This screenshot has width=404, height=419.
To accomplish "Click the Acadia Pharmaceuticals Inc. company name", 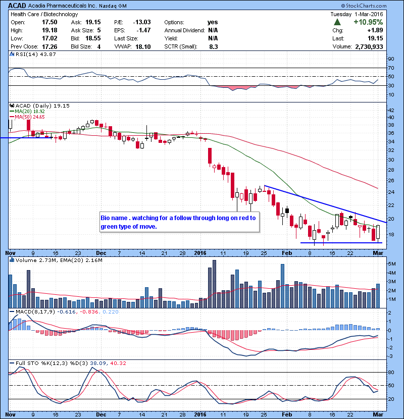I will (x=62, y=6).
